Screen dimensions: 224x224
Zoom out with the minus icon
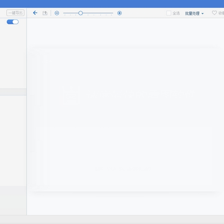[57, 13]
